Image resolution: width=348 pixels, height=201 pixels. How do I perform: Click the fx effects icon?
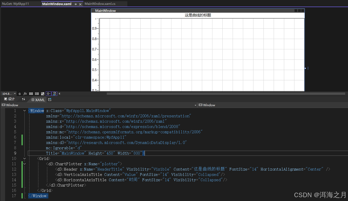[x=25, y=94]
